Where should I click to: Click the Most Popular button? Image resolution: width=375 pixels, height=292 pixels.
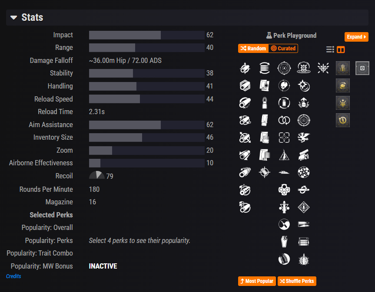pos(257,281)
